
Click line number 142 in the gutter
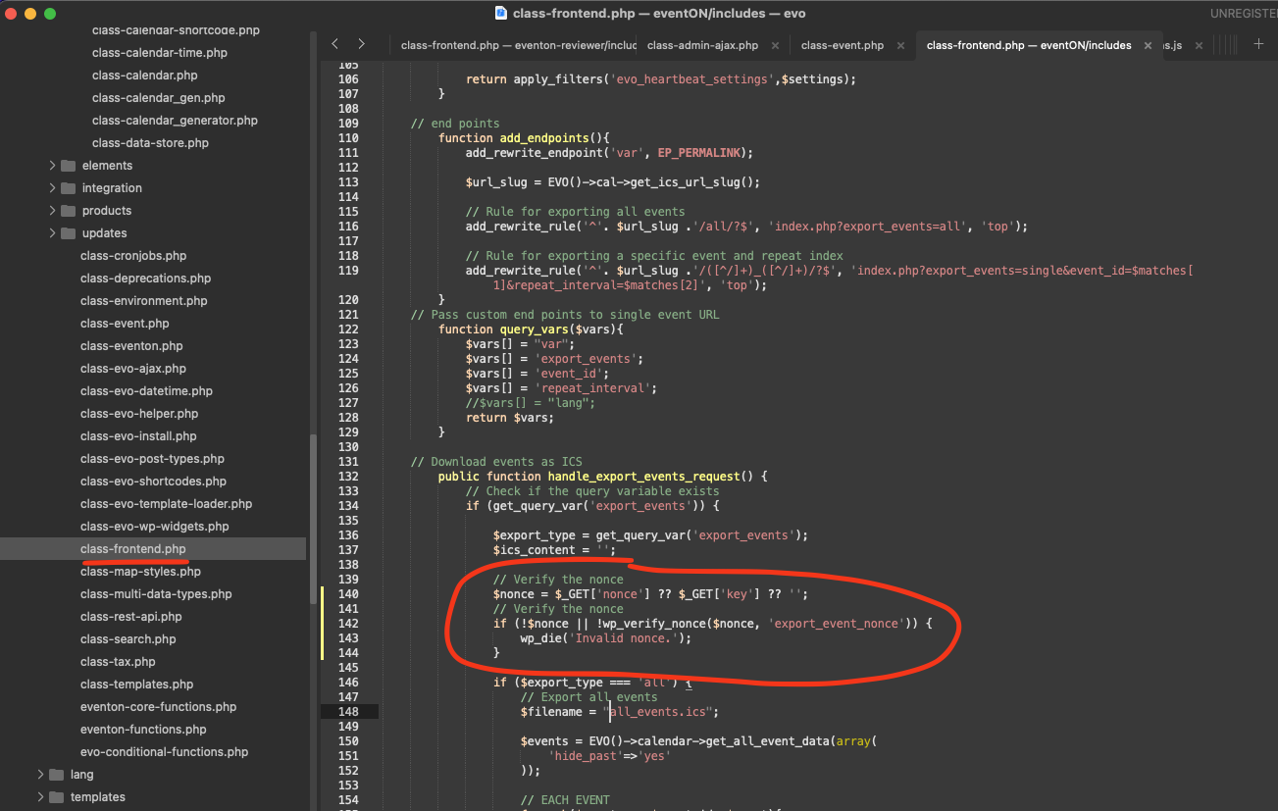point(348,624)
